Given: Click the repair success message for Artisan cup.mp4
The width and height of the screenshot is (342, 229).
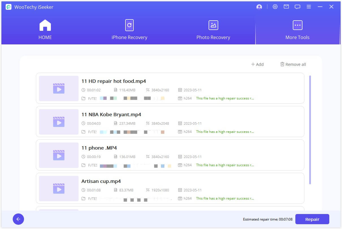Looking at the screenshot, I should (225, 198).
